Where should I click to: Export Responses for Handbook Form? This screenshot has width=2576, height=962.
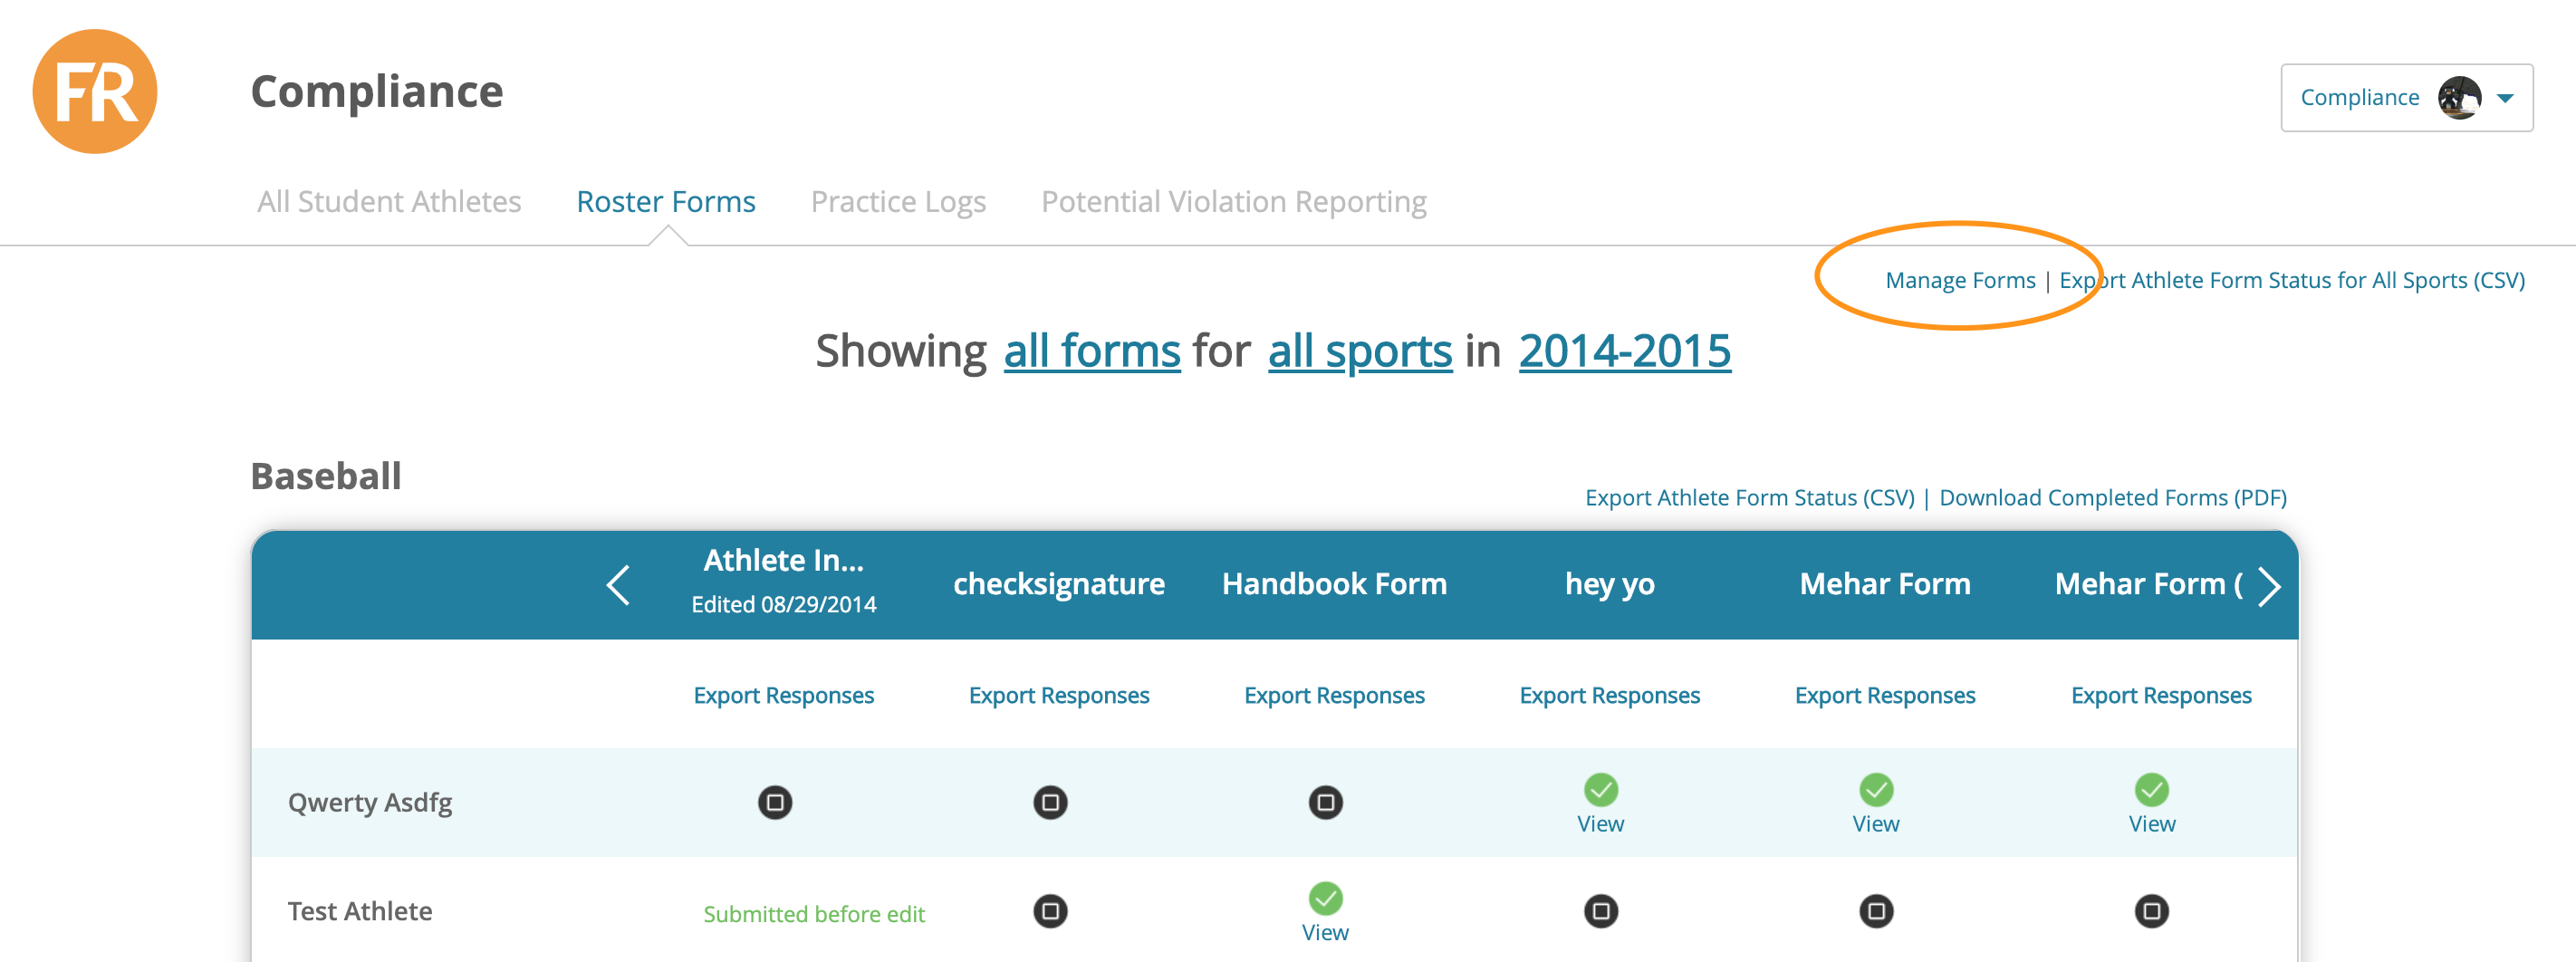click(1334, 696)
